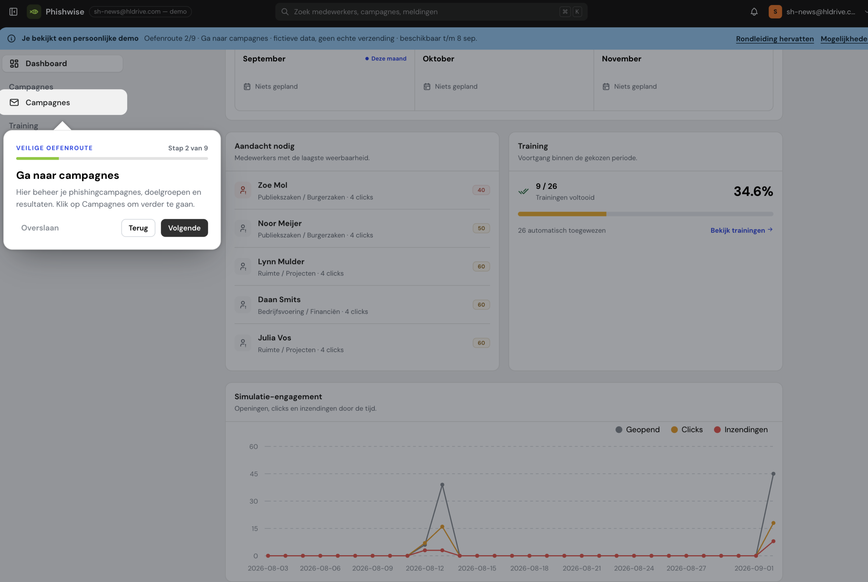Click the double-check trainings completed icon
The image size is (868, 582).
pyautogui.click(x=523, y=192)
